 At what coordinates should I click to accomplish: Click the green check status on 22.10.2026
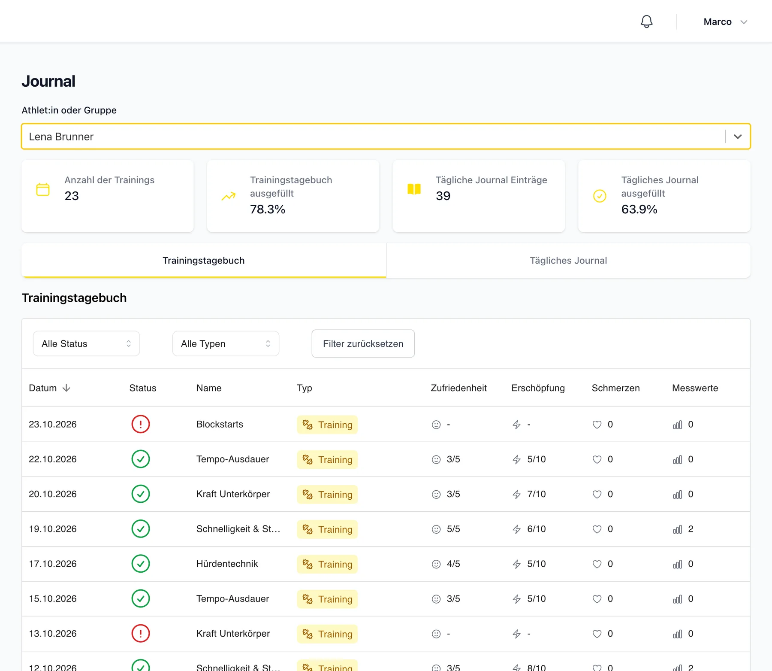pos(141,459)
